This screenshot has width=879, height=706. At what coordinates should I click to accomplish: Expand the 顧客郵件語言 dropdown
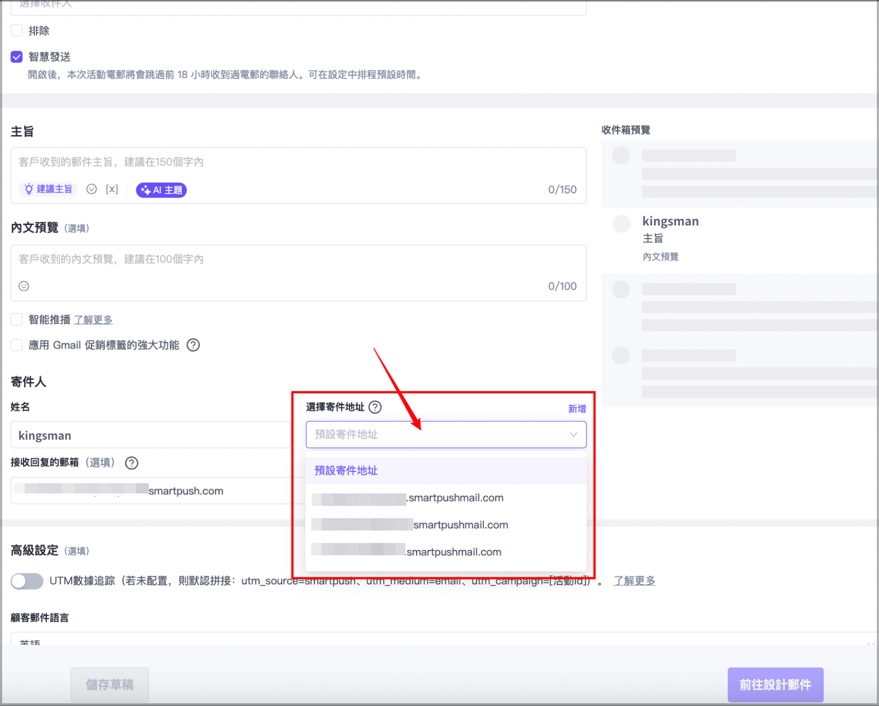tap(869, 643)
